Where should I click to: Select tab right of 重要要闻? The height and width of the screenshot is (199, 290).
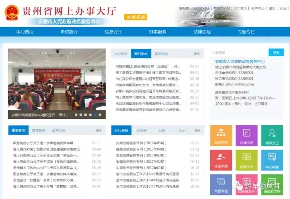pos(39,130)
